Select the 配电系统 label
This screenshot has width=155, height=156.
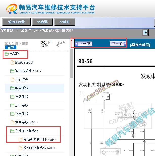pos(22,88)
